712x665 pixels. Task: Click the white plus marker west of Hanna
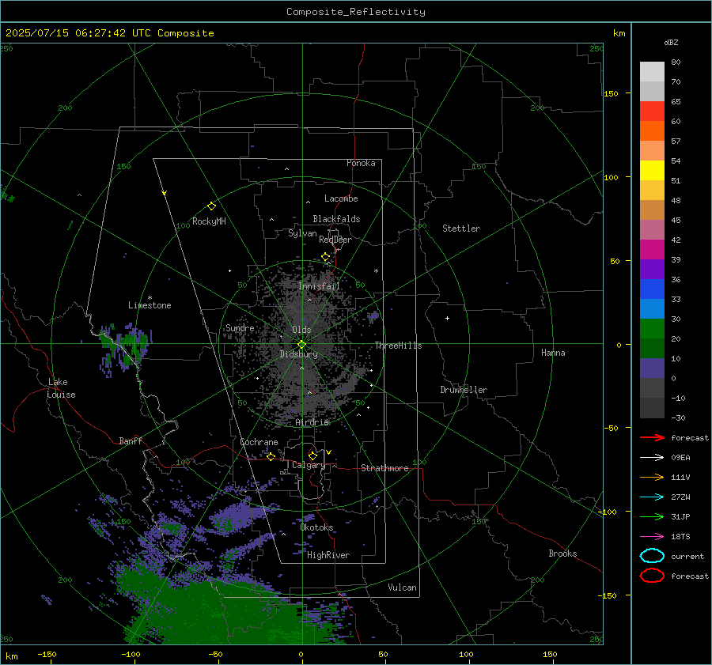(x=447, y=318)
